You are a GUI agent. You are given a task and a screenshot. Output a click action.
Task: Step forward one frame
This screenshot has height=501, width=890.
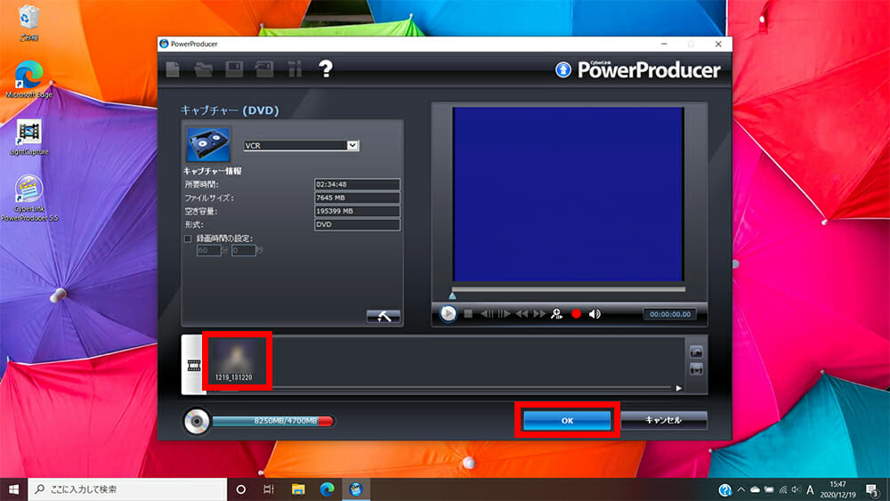[x=504, y=314]
